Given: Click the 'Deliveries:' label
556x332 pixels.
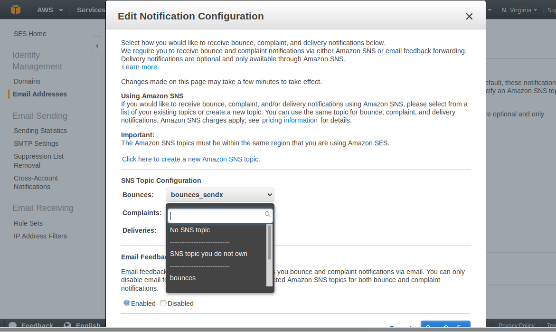Looking at the screenshot, I should tap(139, 230).
